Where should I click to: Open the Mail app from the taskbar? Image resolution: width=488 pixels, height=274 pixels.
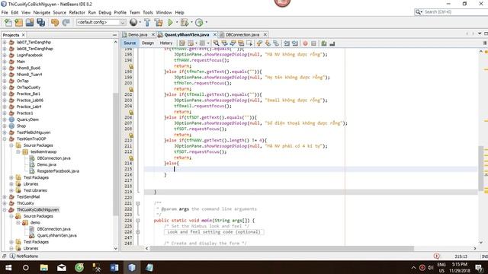62,267
